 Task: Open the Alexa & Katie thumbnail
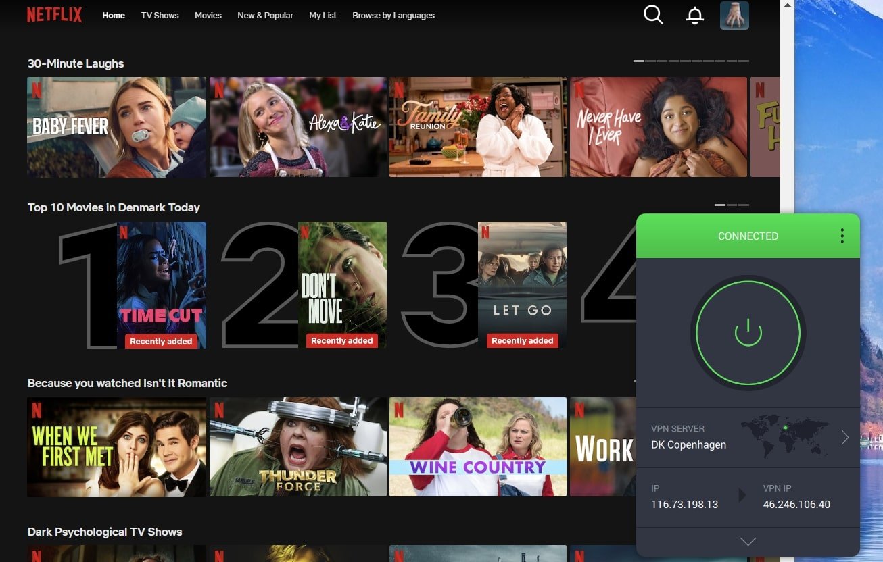pos(297,127)
